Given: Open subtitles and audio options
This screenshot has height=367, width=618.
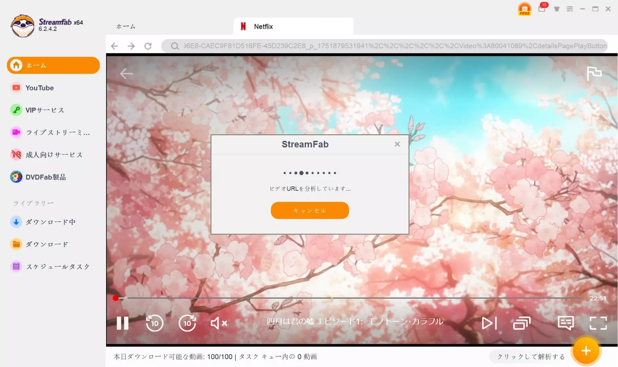Looking at the screenshot, I should click(566, 323).
